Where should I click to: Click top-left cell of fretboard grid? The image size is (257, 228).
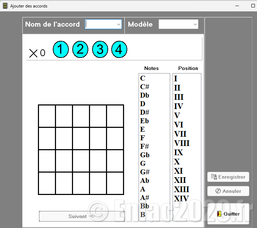click(47, 116)
